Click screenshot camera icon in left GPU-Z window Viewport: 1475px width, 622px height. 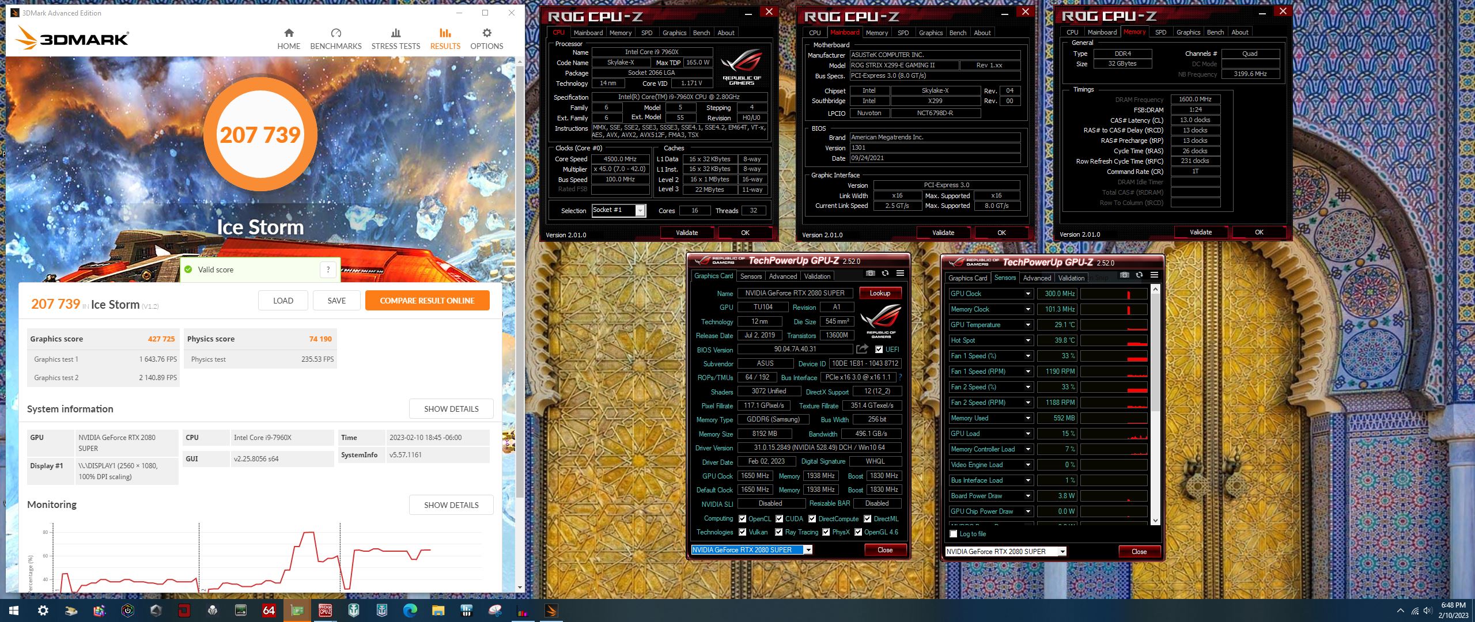pyautogui.click(x=871, y=274)
